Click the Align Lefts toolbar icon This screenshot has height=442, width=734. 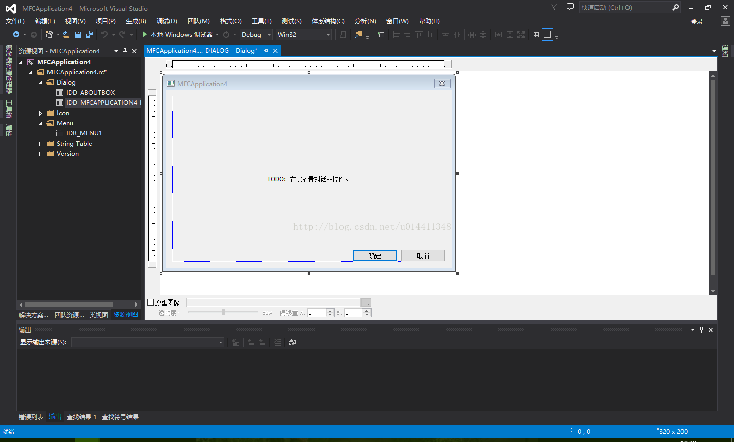pos(397,34)
